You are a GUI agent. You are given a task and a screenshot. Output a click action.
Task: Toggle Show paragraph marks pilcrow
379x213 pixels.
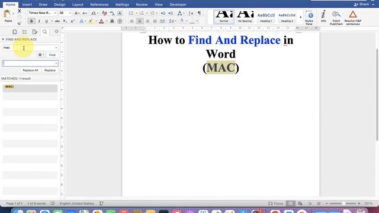[x=199, y=13]
